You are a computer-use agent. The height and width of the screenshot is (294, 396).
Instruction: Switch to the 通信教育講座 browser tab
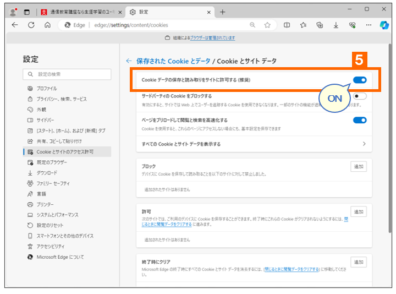tap(80, 12)
